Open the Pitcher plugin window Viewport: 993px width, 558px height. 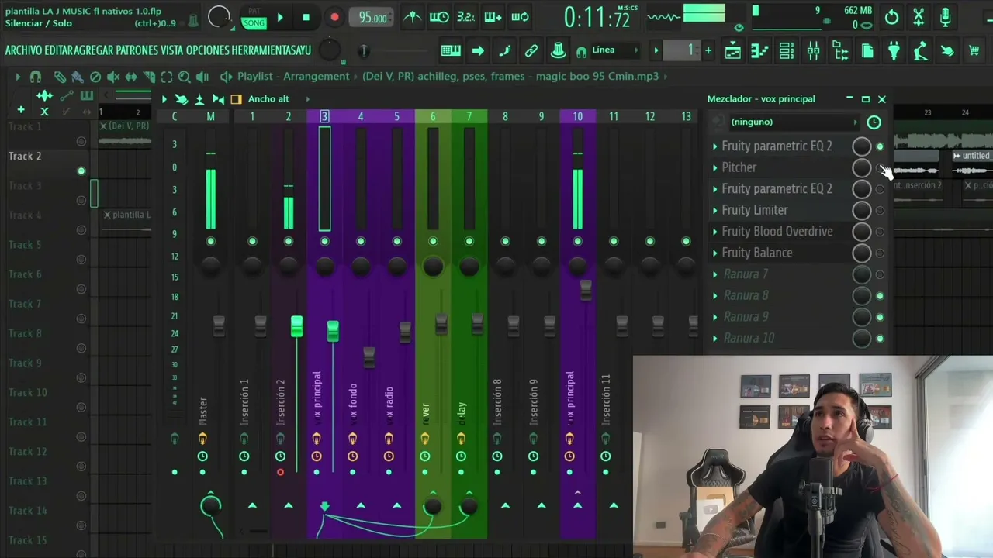click(x=739, y=167)
